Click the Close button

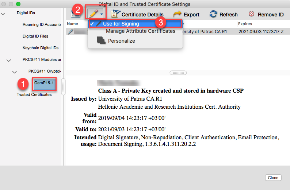point(273,178)
